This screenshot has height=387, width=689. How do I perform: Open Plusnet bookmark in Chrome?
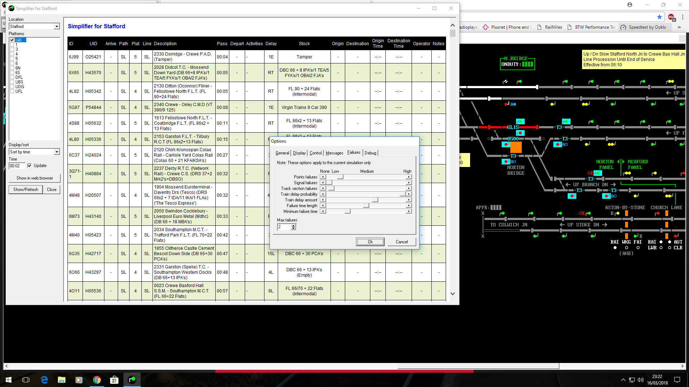(x=507, y=27)
